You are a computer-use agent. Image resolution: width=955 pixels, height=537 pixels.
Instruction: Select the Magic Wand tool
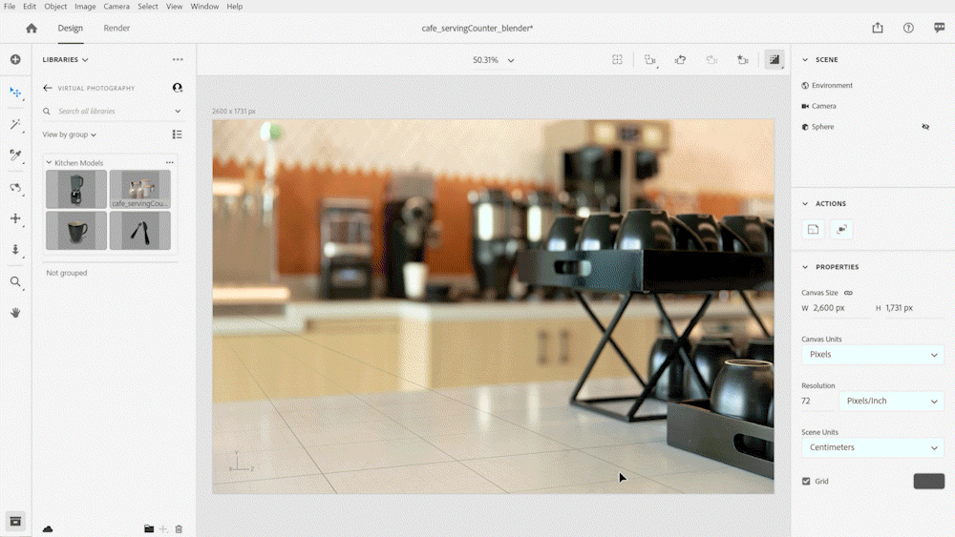(x=15, y=124)
